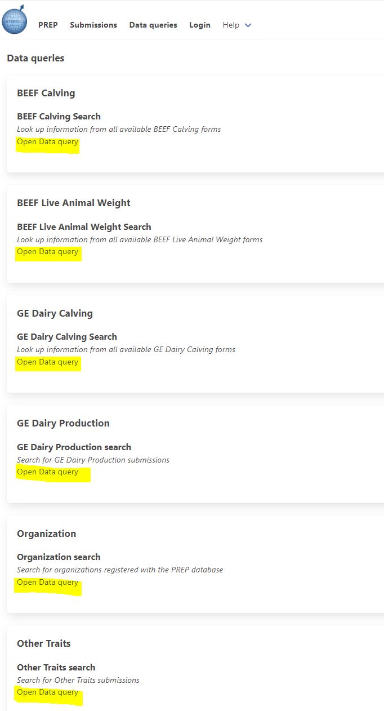Screen dimensions: 384x711
Task: Click the Login menu item
Action: [200, 25]
